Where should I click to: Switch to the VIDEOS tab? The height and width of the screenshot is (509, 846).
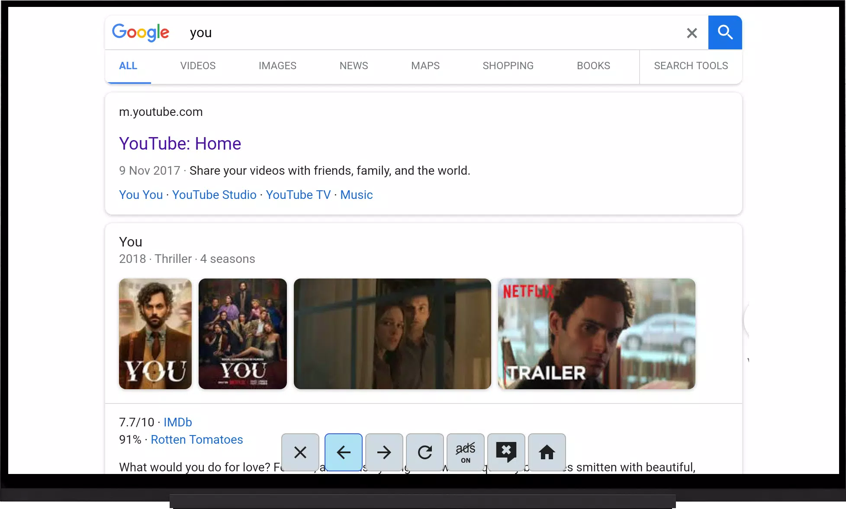coord(198,66)
